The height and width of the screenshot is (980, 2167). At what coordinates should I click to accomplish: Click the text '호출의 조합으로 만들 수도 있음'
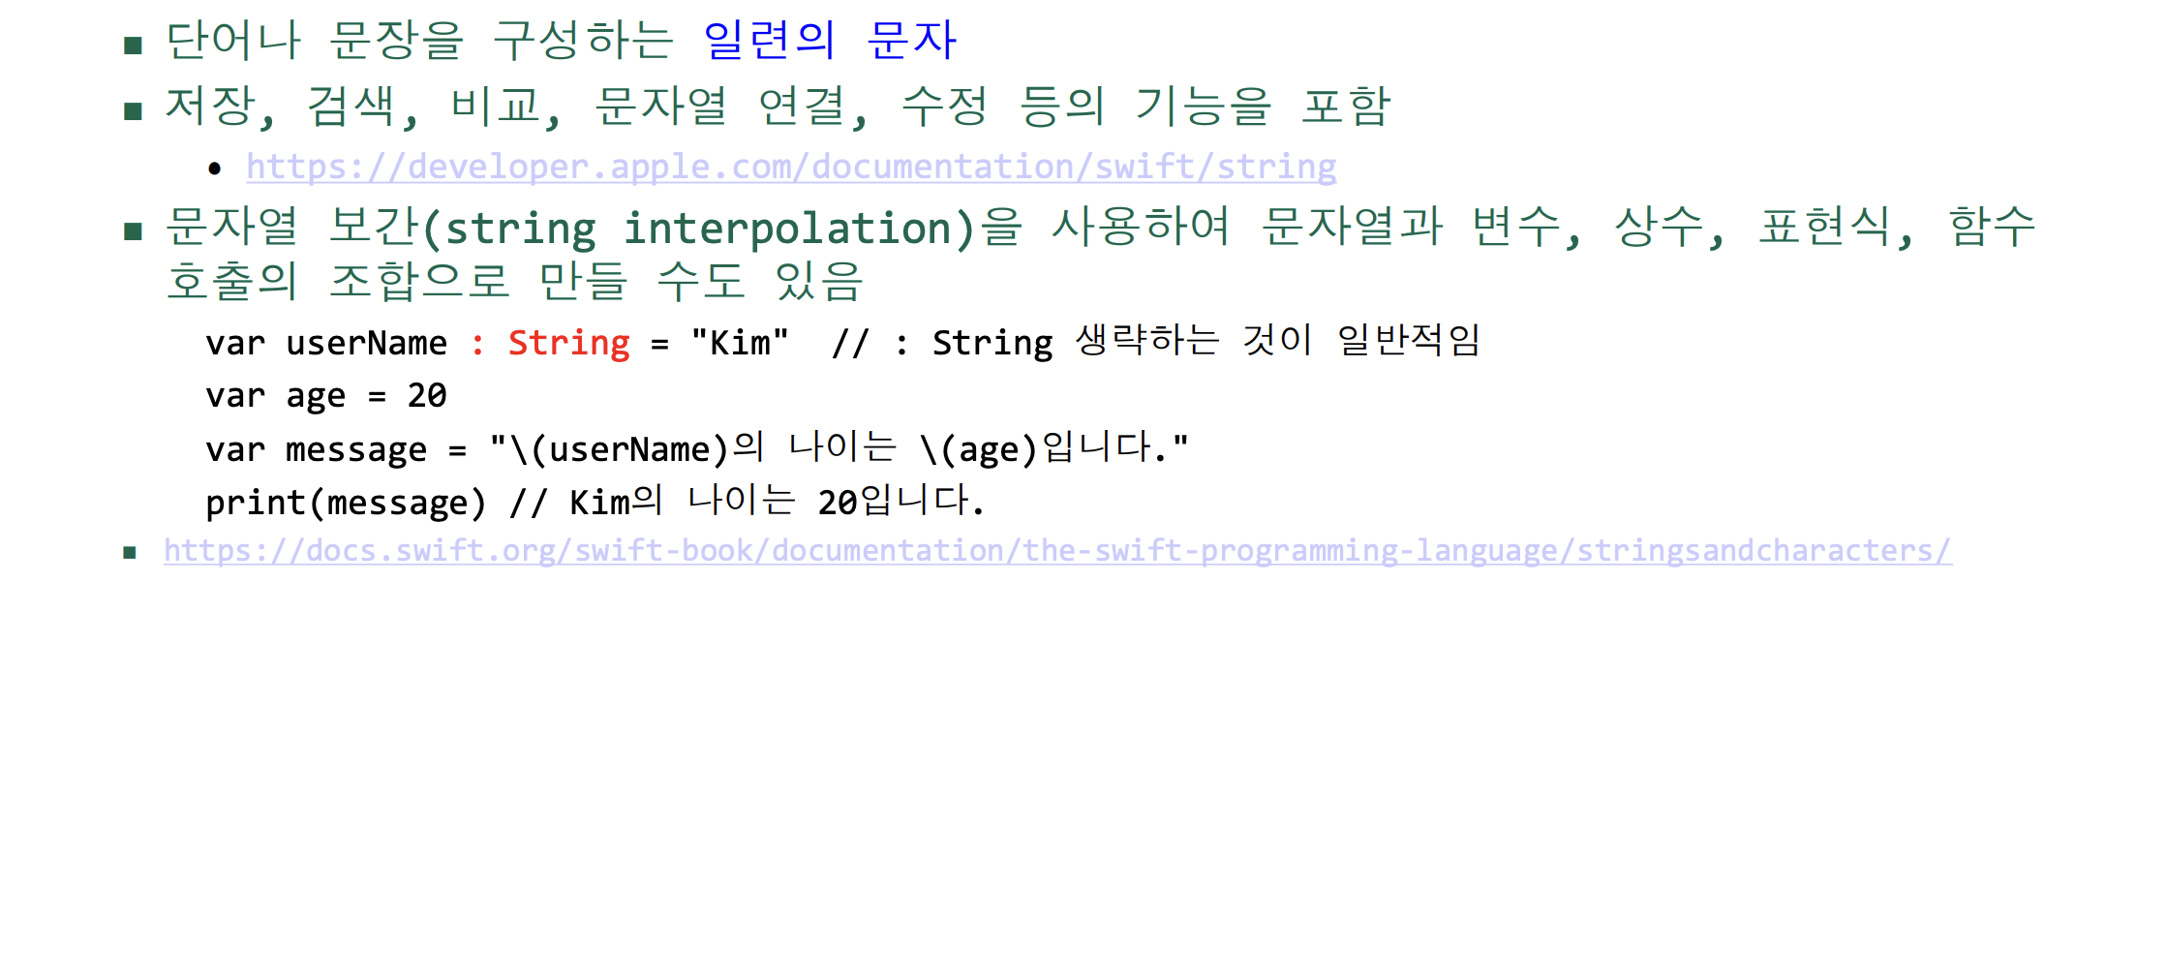point(514,282)
